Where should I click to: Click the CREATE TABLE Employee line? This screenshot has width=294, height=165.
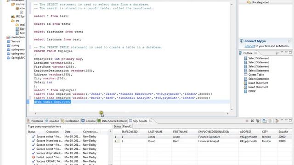click(x=53, y=51)
